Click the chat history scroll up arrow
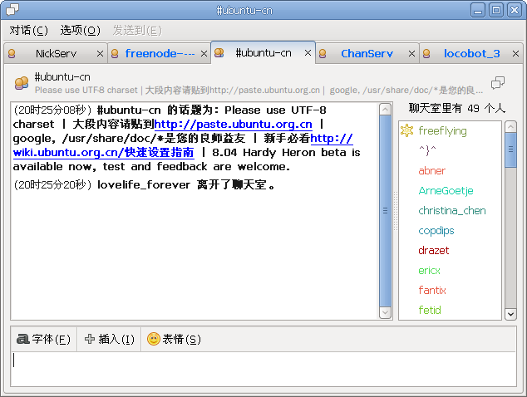Viewport: 527px width, 397px height. tap(385, 110)
